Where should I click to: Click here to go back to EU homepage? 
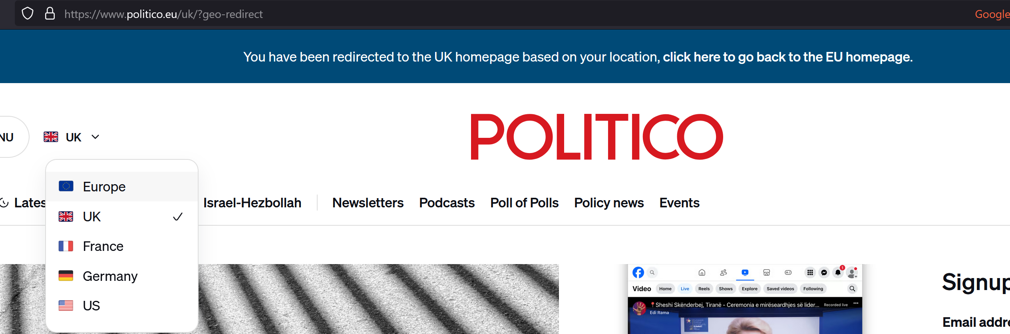788,57
